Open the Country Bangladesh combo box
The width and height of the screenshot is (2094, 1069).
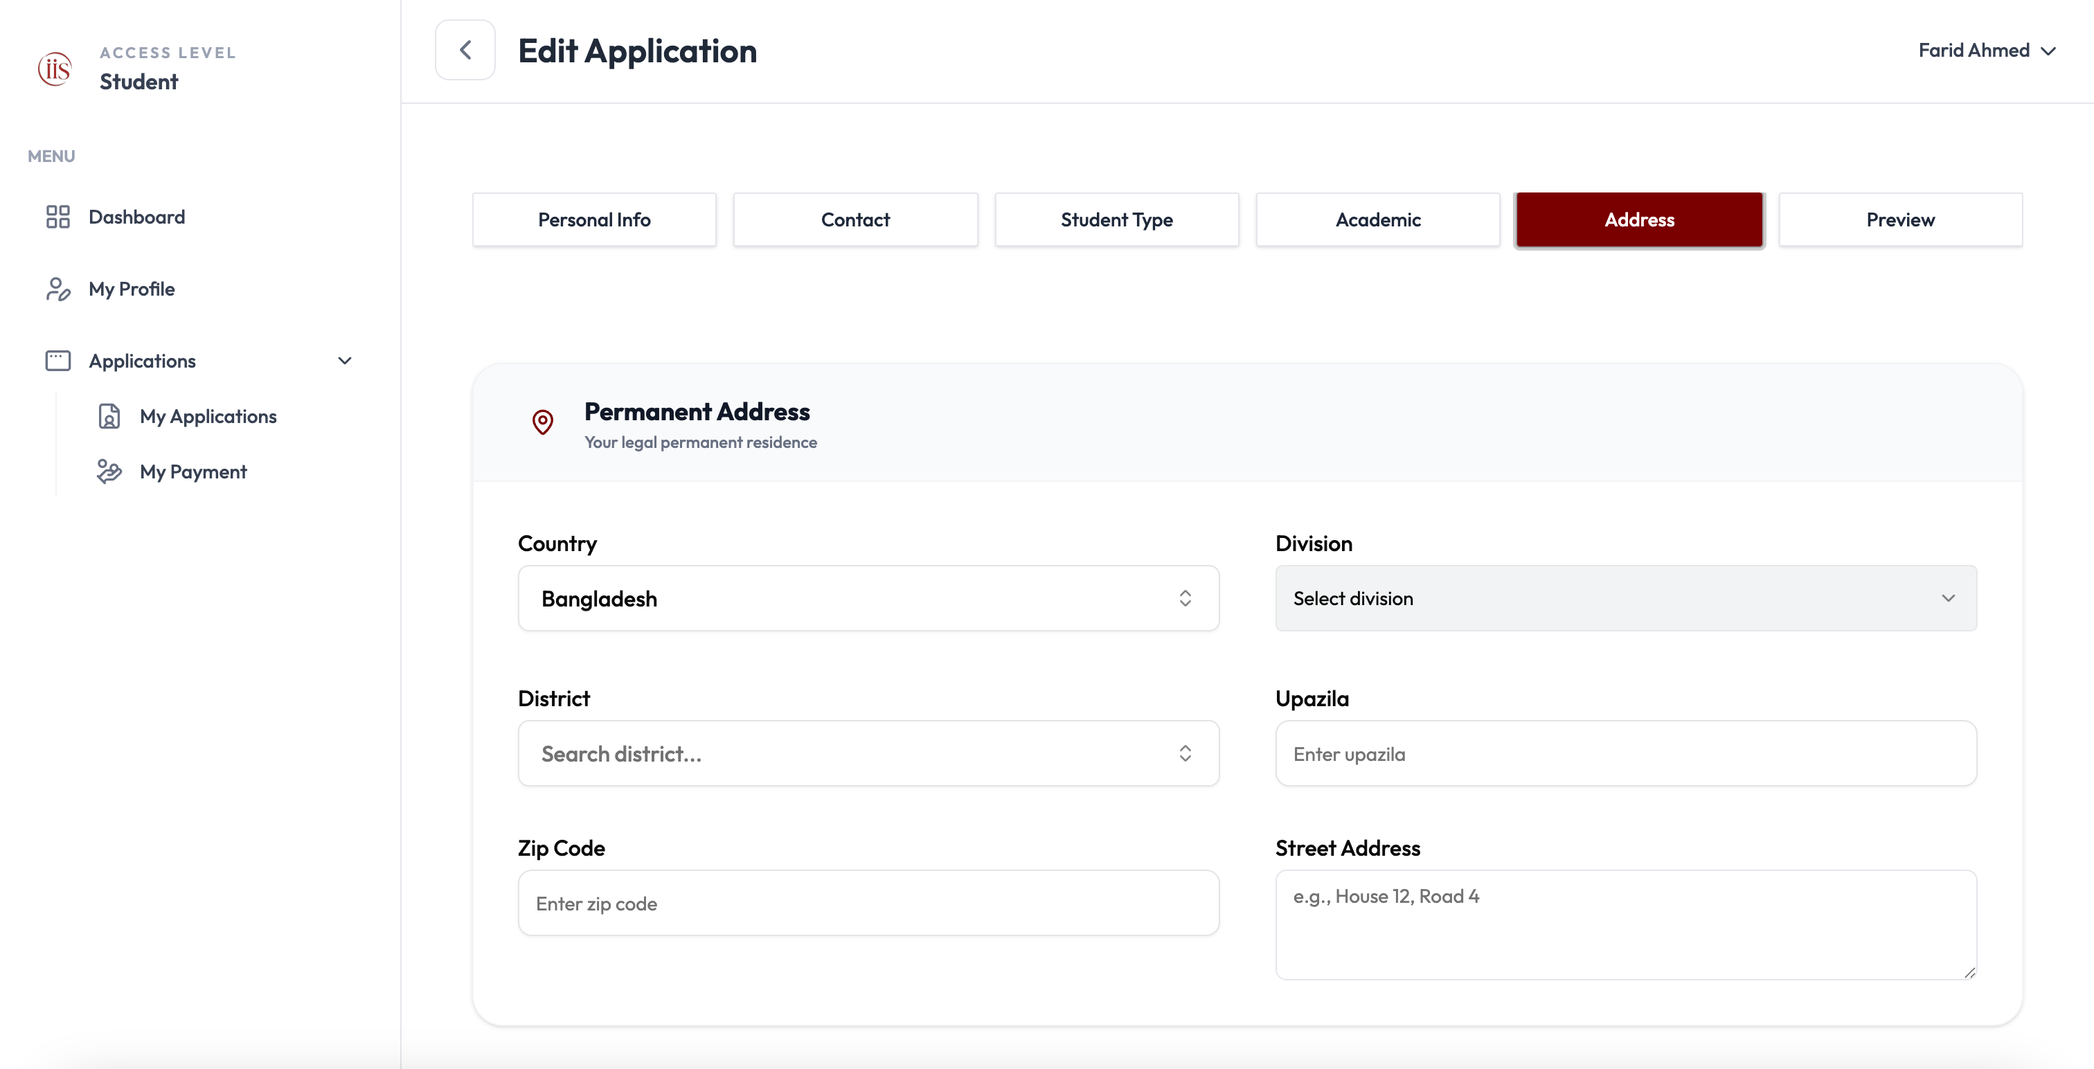868,598
